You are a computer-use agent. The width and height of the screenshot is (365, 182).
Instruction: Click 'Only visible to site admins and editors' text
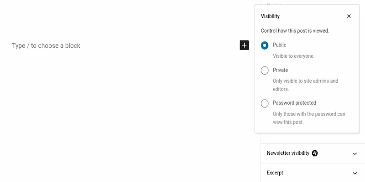pyautogui.click(x=305, y=85)
